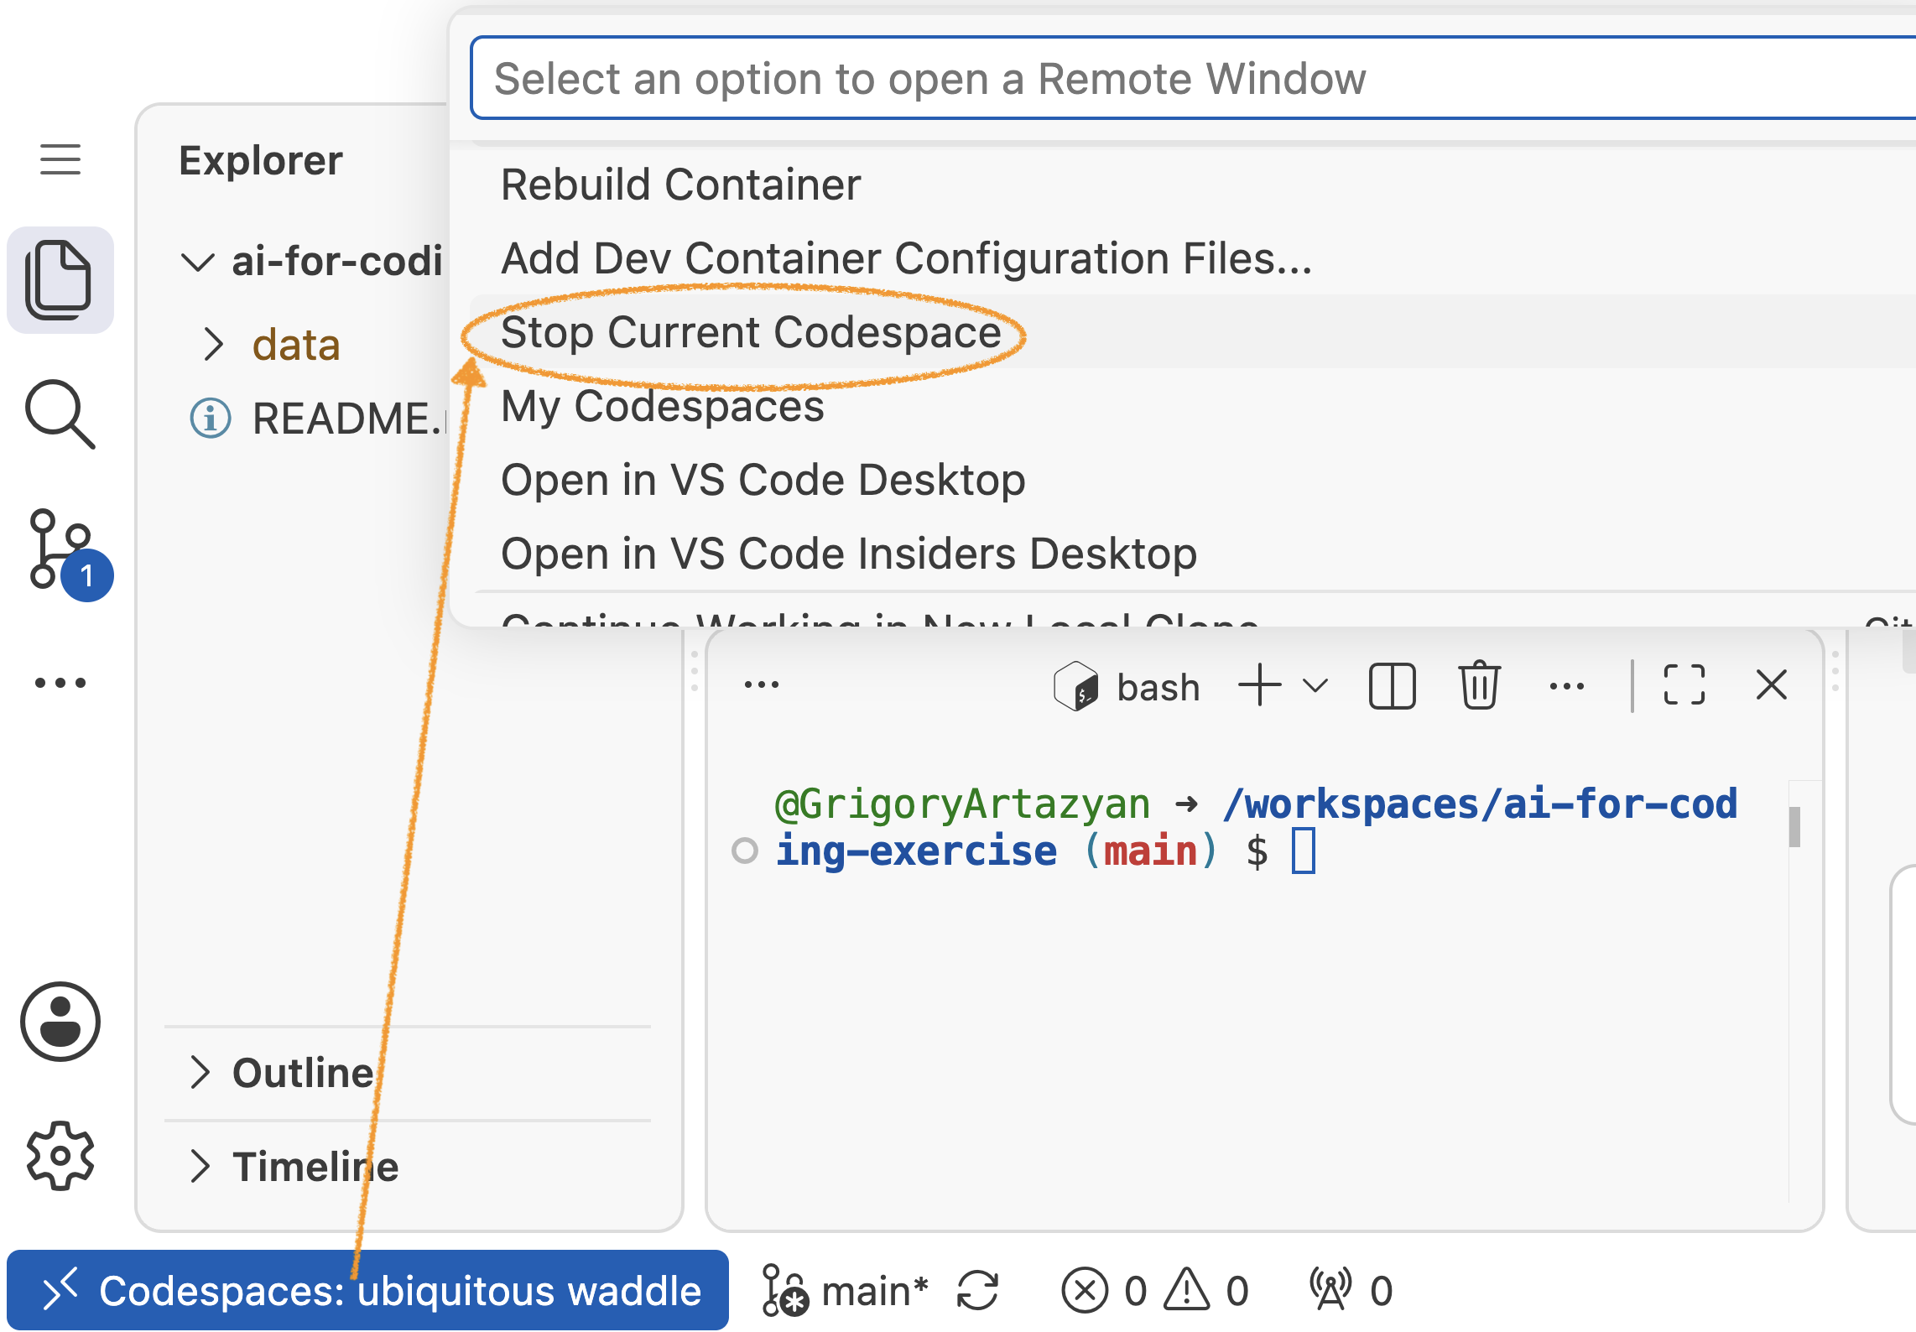
Task: Create a new terminal with plus
Action: coord(1259,685)
